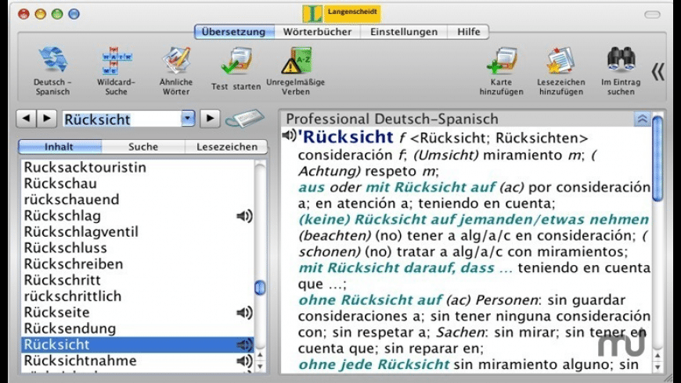
Task: Play audio for Rückschlag in word list
Action: tap(244, 216)
